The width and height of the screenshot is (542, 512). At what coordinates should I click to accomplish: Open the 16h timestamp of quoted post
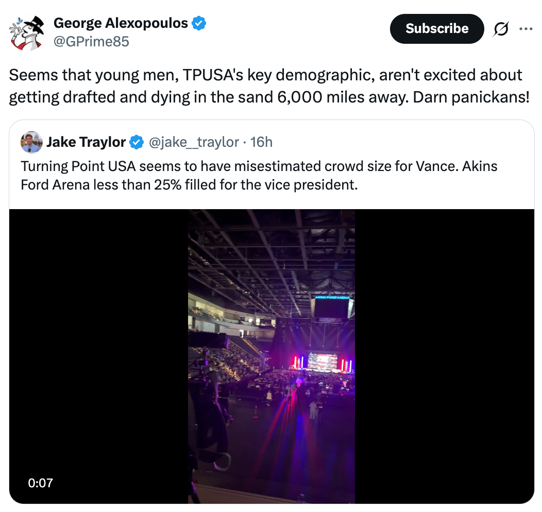point(261,142)
